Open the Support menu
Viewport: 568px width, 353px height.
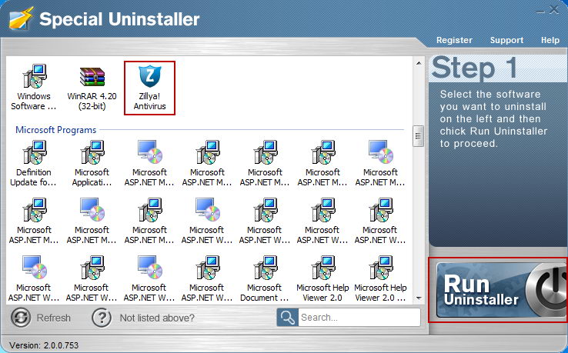pos(506,40)
